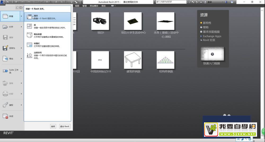
Task: Play the 快速入门视频 video thumbnail
Action: coord(212,54)
